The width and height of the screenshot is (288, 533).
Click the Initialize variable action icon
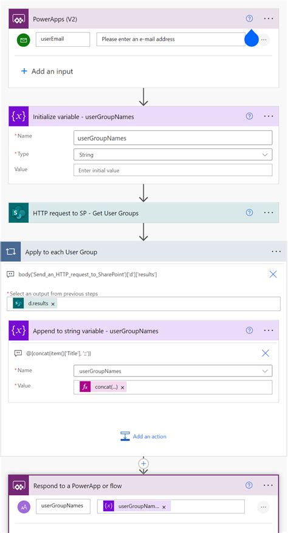18,116
